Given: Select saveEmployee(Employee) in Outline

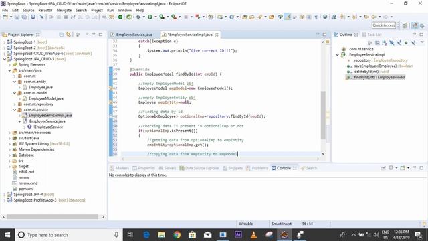Looking at the screenshot, I should click(380, 66).
